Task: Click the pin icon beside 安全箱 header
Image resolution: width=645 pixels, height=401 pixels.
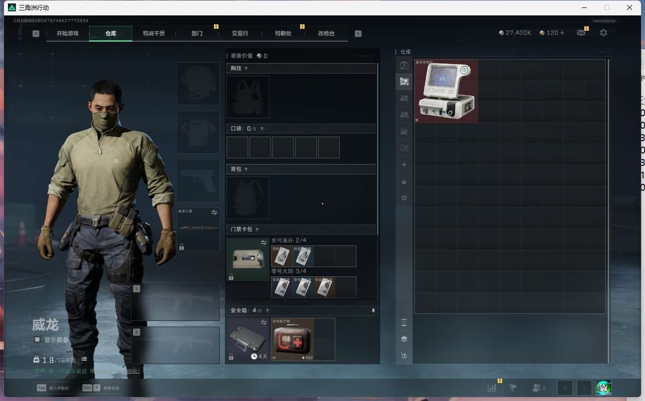Action: coord(373,311)
